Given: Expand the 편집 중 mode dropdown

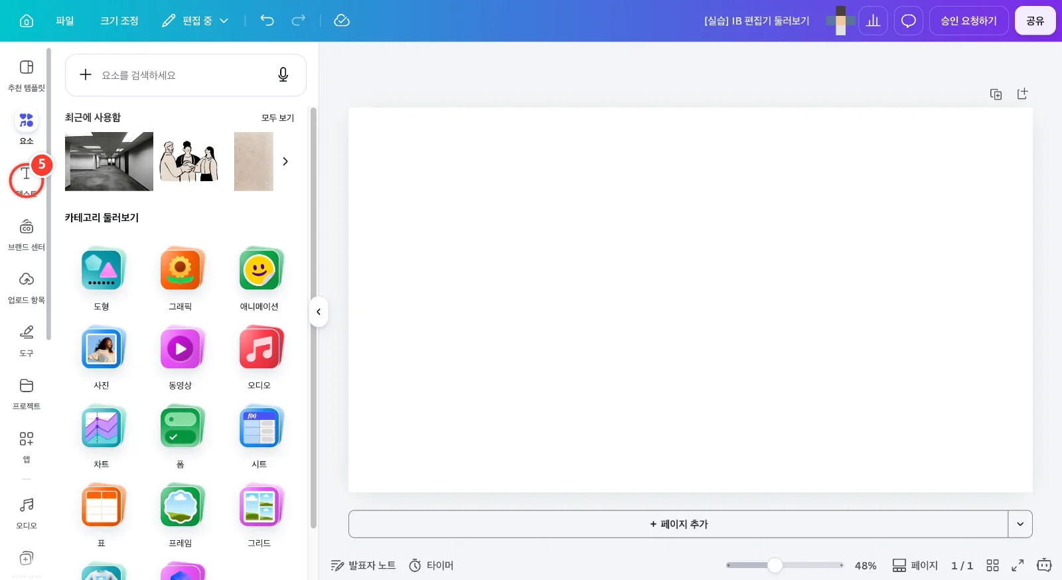Looking at the screenshot, I should point(196,21).
